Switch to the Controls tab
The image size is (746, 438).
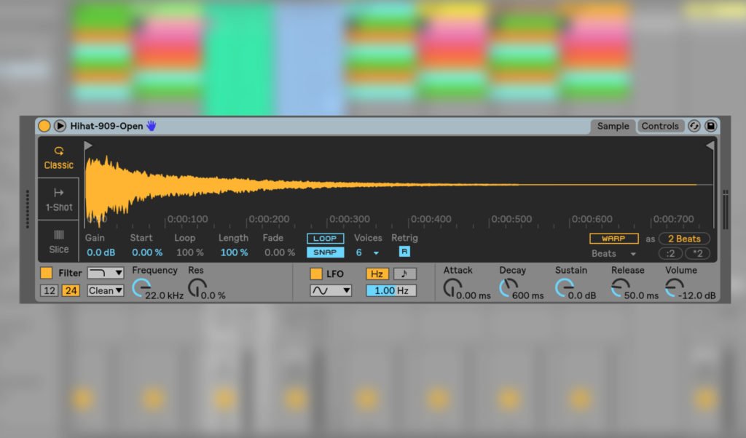[x=660, y=125]
